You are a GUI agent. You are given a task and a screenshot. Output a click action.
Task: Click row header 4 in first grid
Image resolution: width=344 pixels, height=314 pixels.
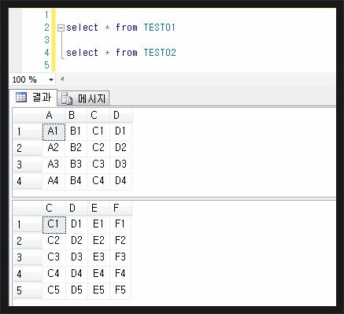28,181
